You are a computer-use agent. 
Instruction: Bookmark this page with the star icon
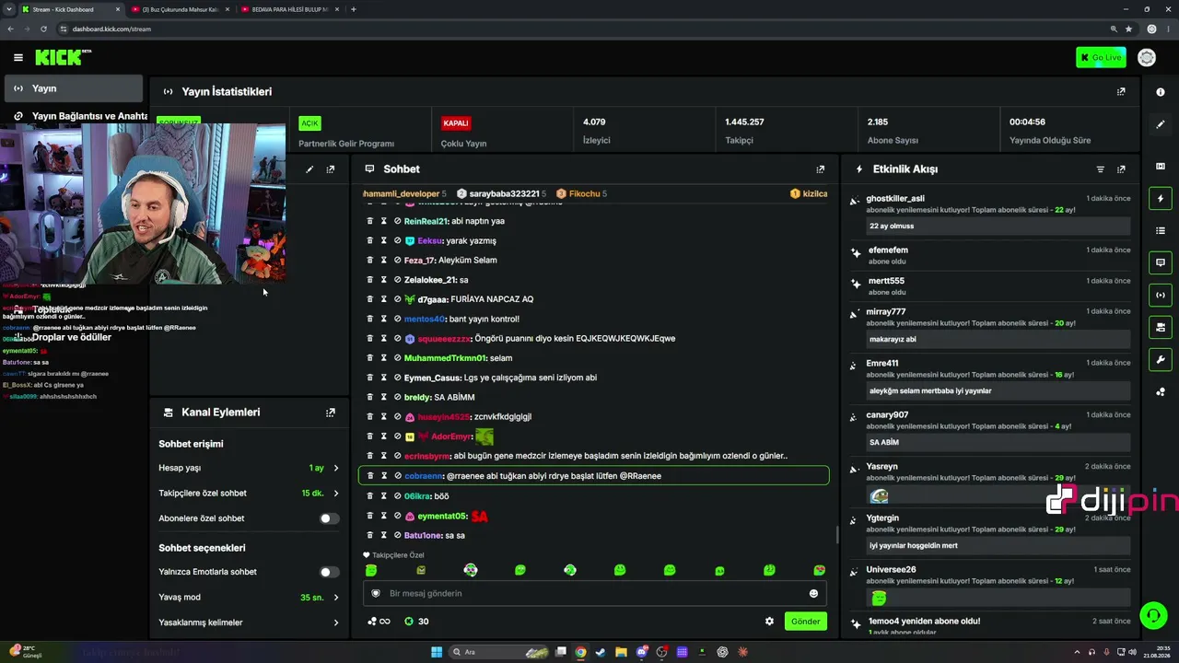pyautogui.click(x=1129, y=29)
